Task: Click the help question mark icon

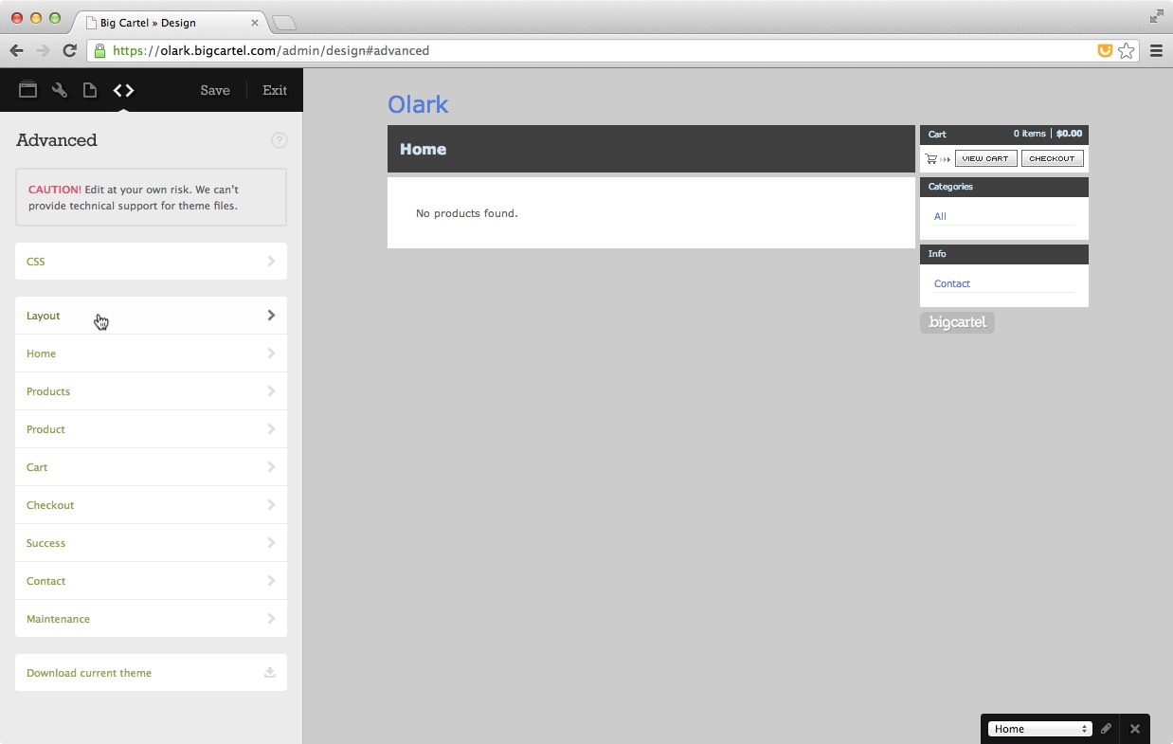Action: pyautogui.click(x=279, y=140)
